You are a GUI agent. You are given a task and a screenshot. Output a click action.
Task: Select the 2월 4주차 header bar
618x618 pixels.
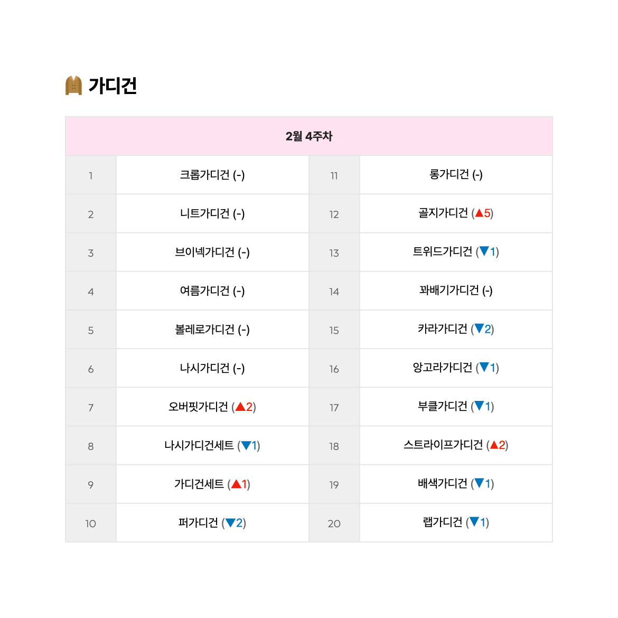309,136
